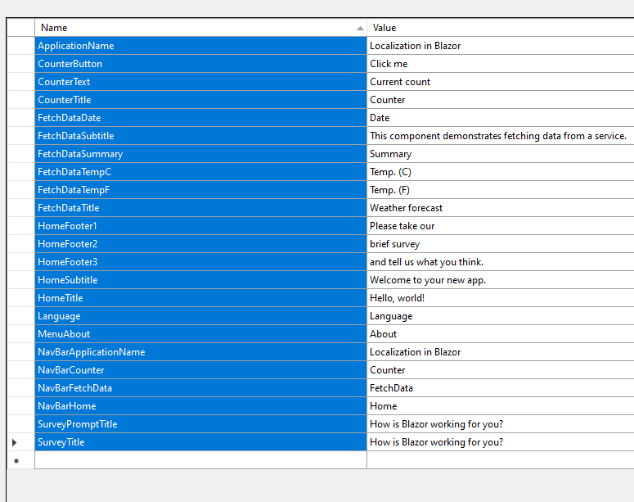Viewport: 634px width, 502px height.
Task: Click the current-row arrow beside SurveyTitle
Action: 15,442
